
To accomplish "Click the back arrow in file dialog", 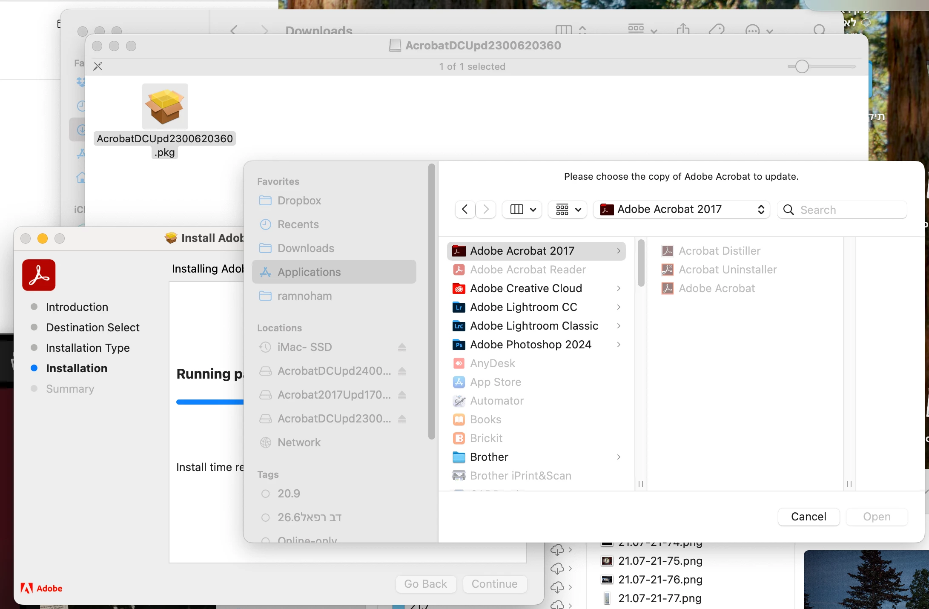I will tap(465, 210).
